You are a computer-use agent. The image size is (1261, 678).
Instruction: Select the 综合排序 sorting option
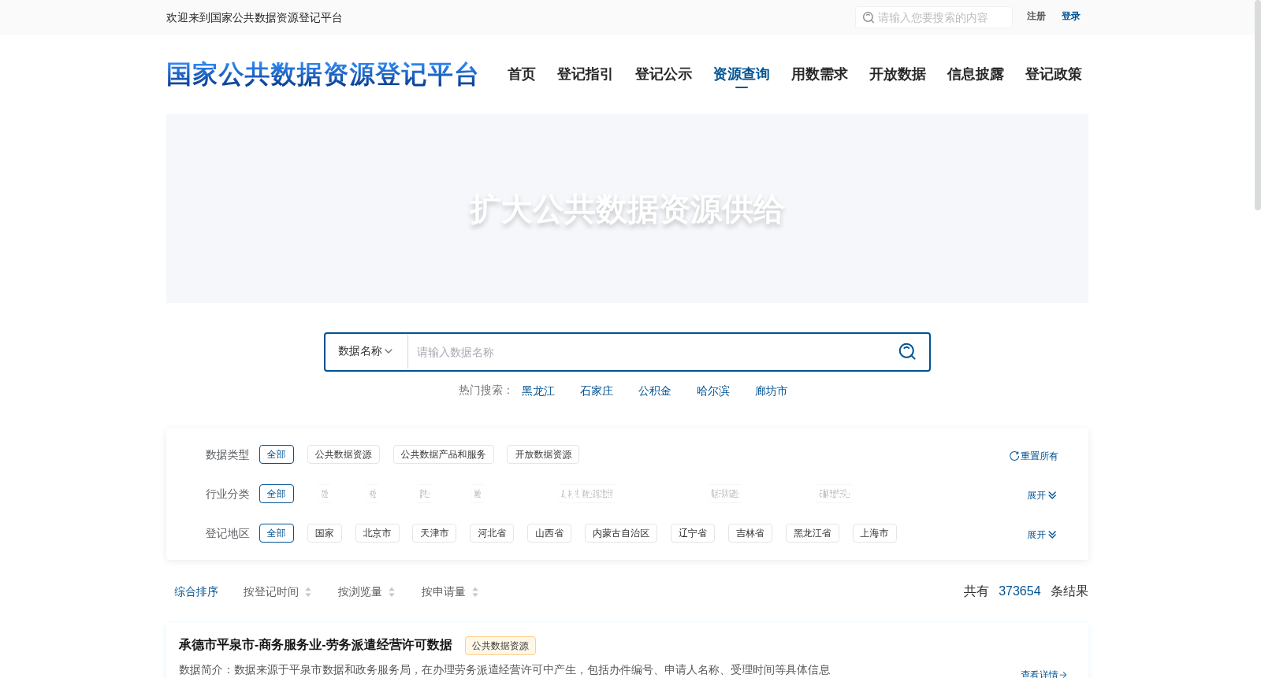pyautogui.click(x=196, y=591)
